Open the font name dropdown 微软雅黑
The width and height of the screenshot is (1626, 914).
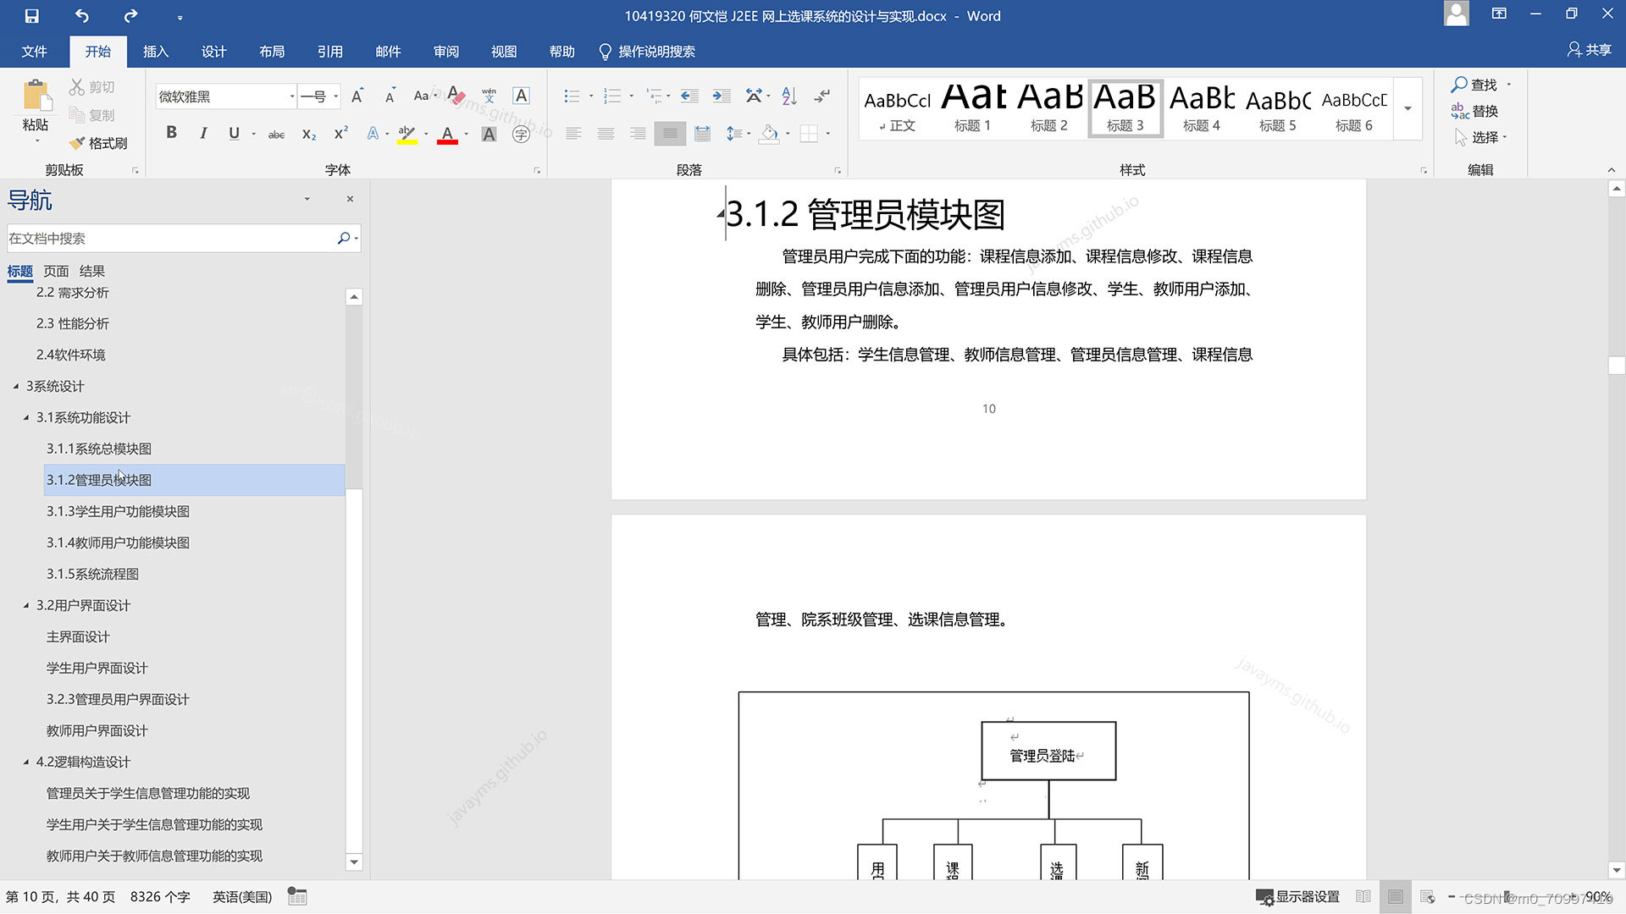click(x=292, y=96)
